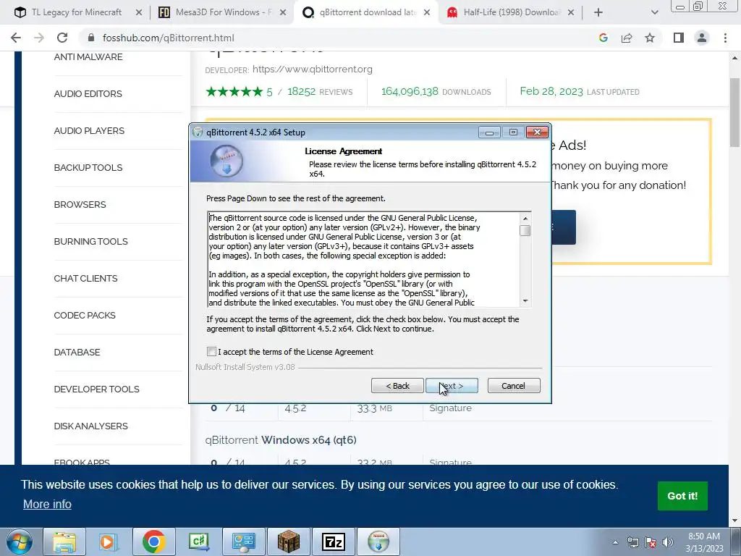Open DEVELOPER TOOLS category
Image resolution: width=741 pixels, height=556 pixels.
[96, 389]
